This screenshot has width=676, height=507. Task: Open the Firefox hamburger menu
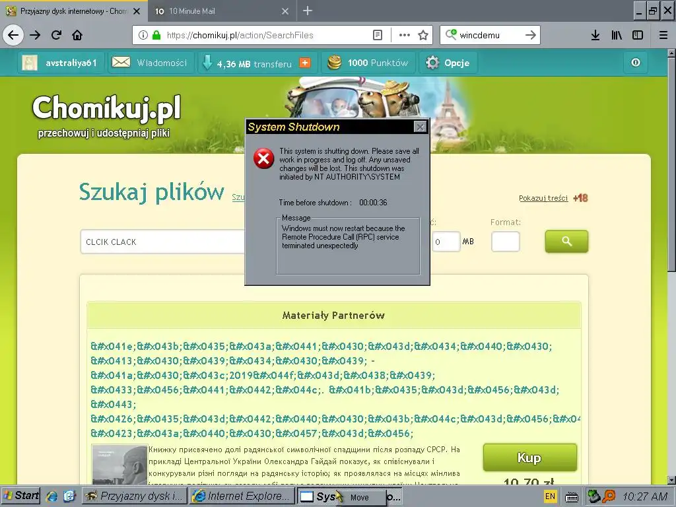pos(663,35)
